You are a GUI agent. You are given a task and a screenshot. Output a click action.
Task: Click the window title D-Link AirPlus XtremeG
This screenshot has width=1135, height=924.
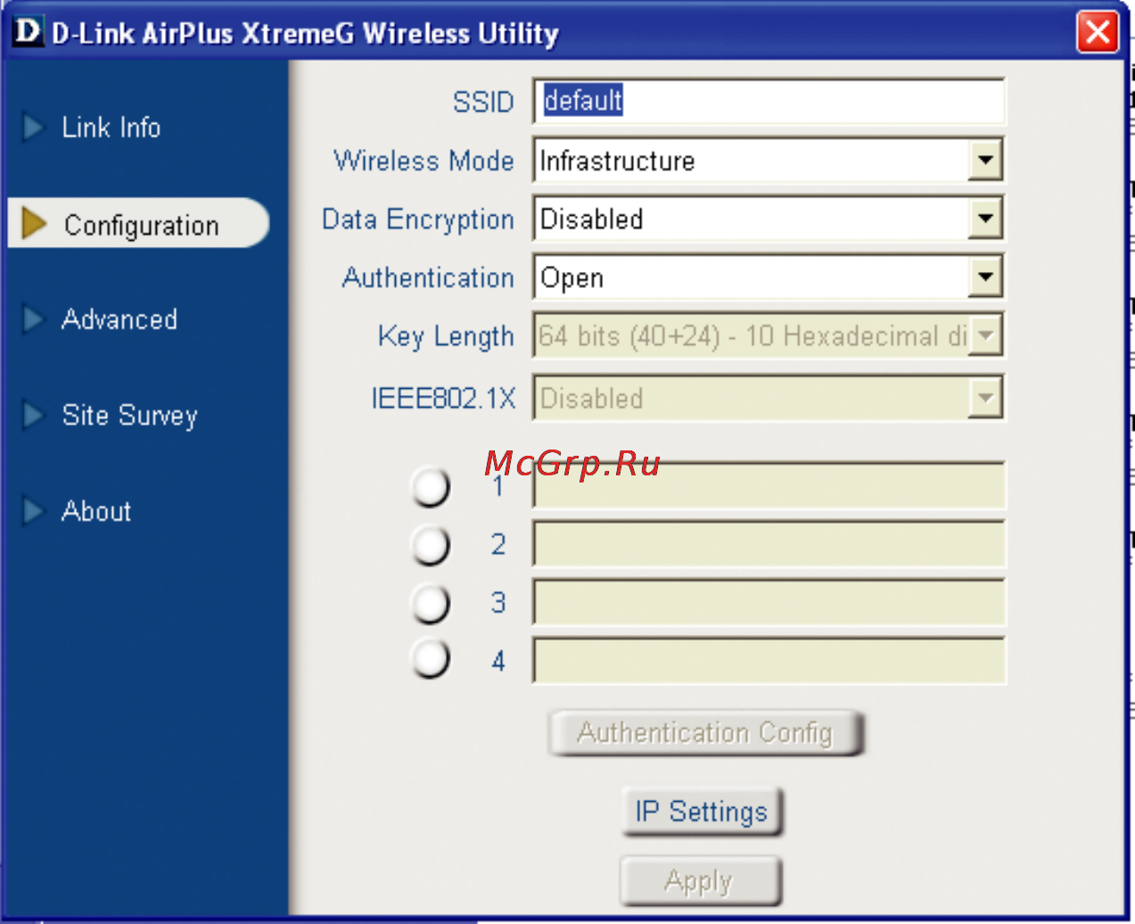tap(305, 34)
